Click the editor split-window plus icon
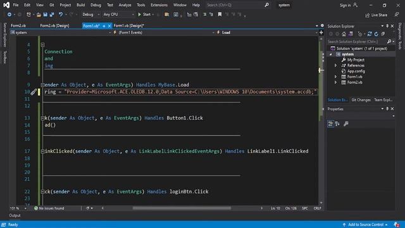405x228 pixels. [x=321, y=32]
